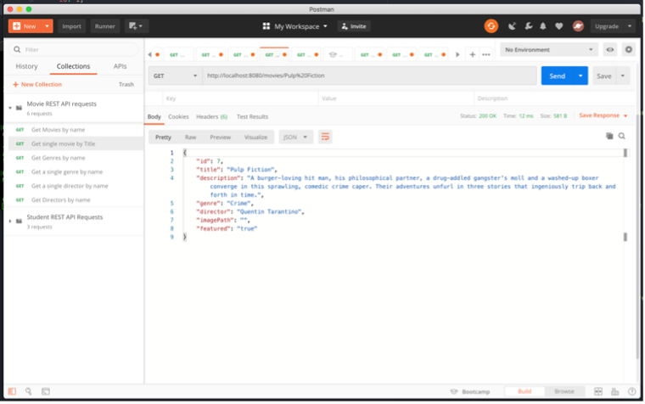Open the HTTP method GET dropdown

pyautogui.click(x=175, y=76)
